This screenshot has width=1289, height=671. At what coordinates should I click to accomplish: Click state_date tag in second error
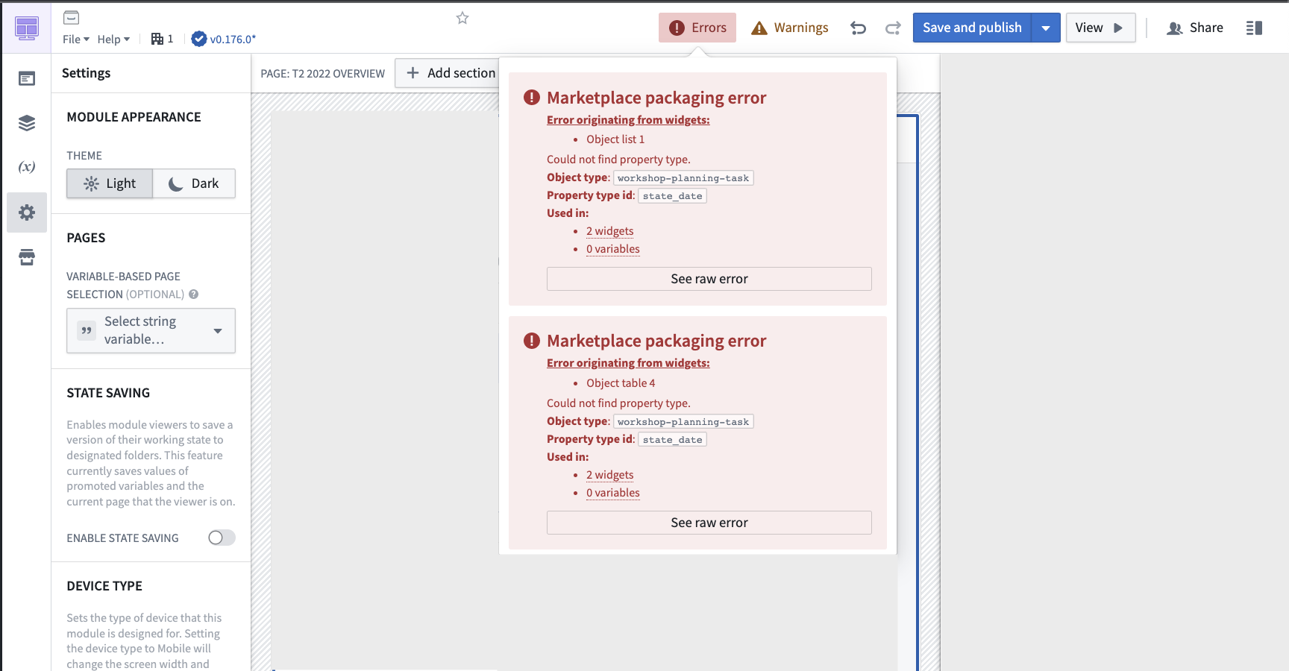coord(672,440)
